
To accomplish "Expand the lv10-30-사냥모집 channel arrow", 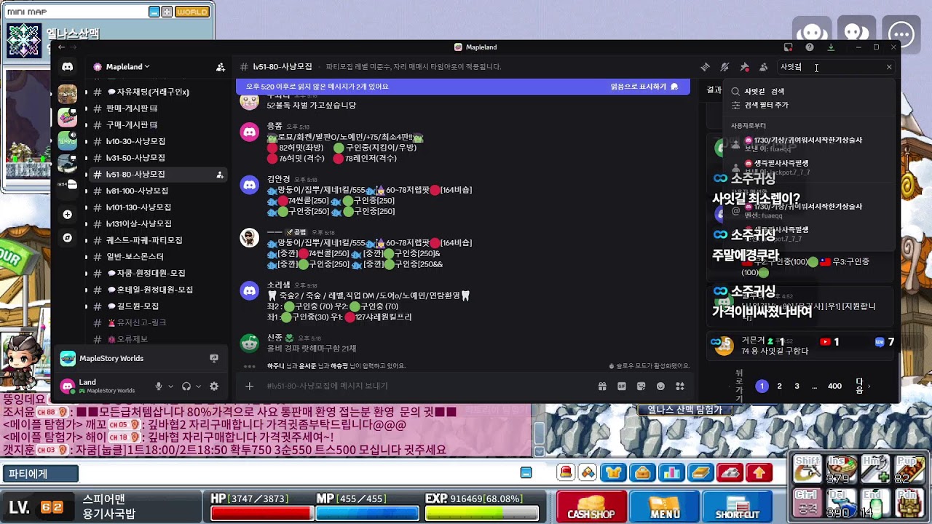I will pos(86,141).
